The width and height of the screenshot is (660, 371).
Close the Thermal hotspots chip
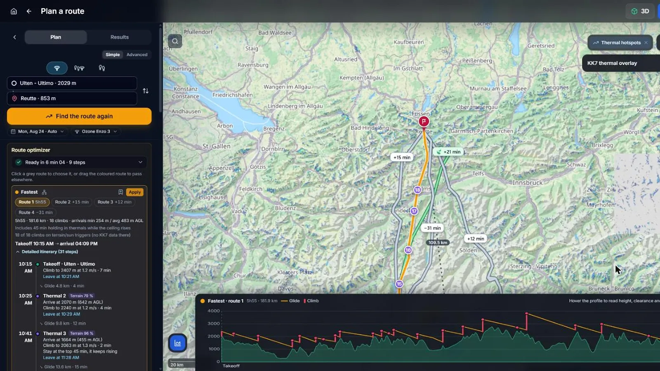[646, 42]
